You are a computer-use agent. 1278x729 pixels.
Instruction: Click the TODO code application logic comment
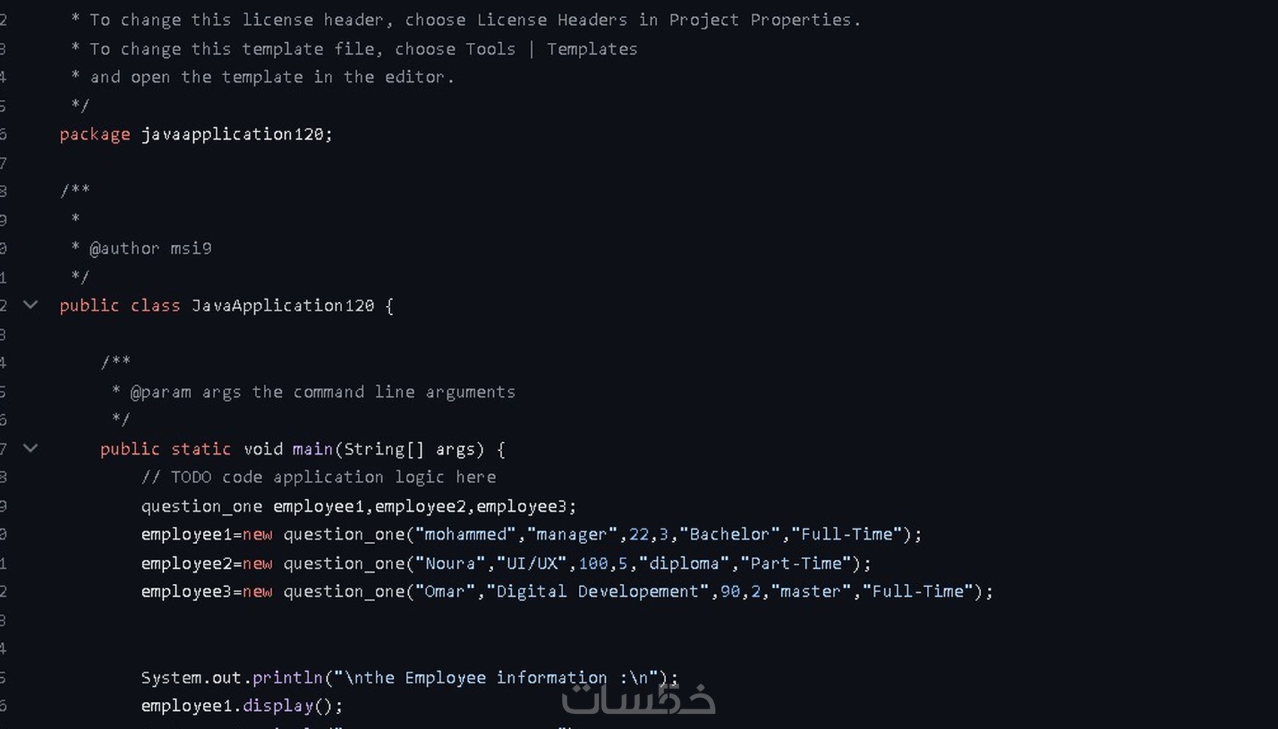[319, 477]
